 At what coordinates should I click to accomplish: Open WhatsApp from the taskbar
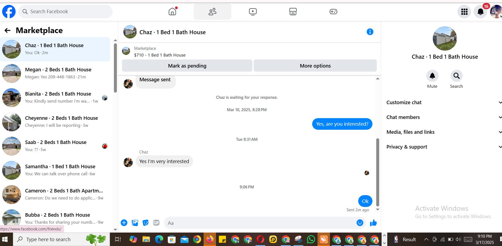pyautogui.click(x=311, y=239)
